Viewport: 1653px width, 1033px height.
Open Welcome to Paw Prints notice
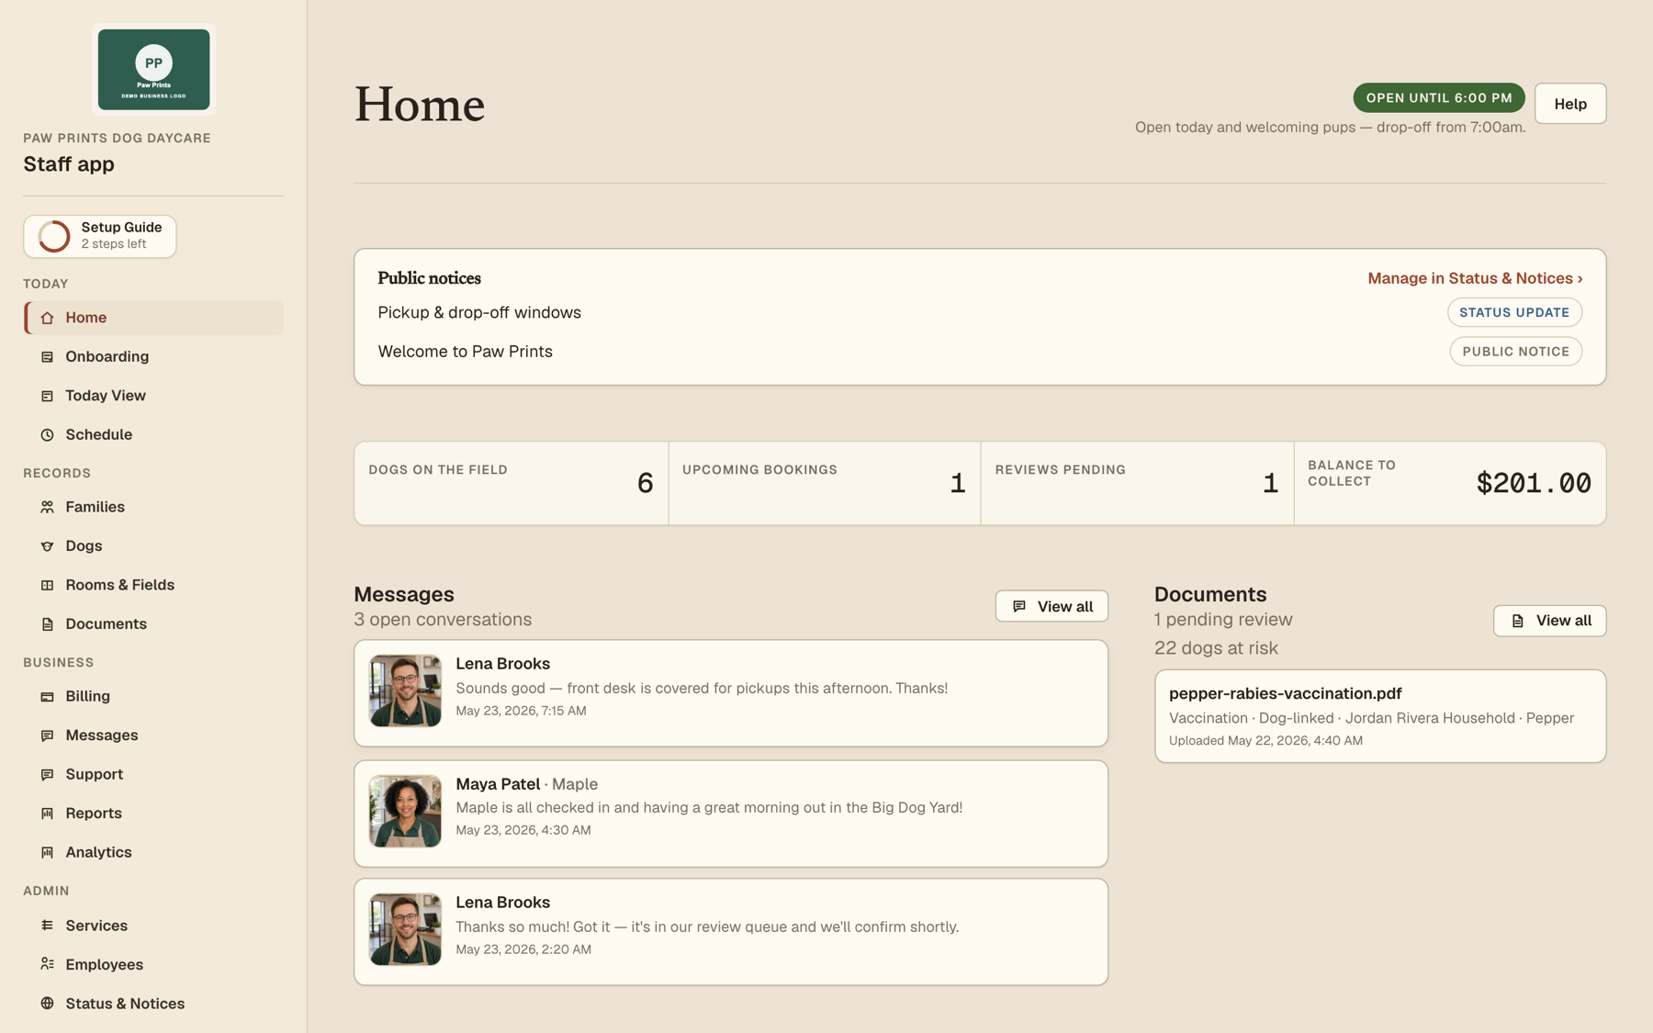coord(980,352)
